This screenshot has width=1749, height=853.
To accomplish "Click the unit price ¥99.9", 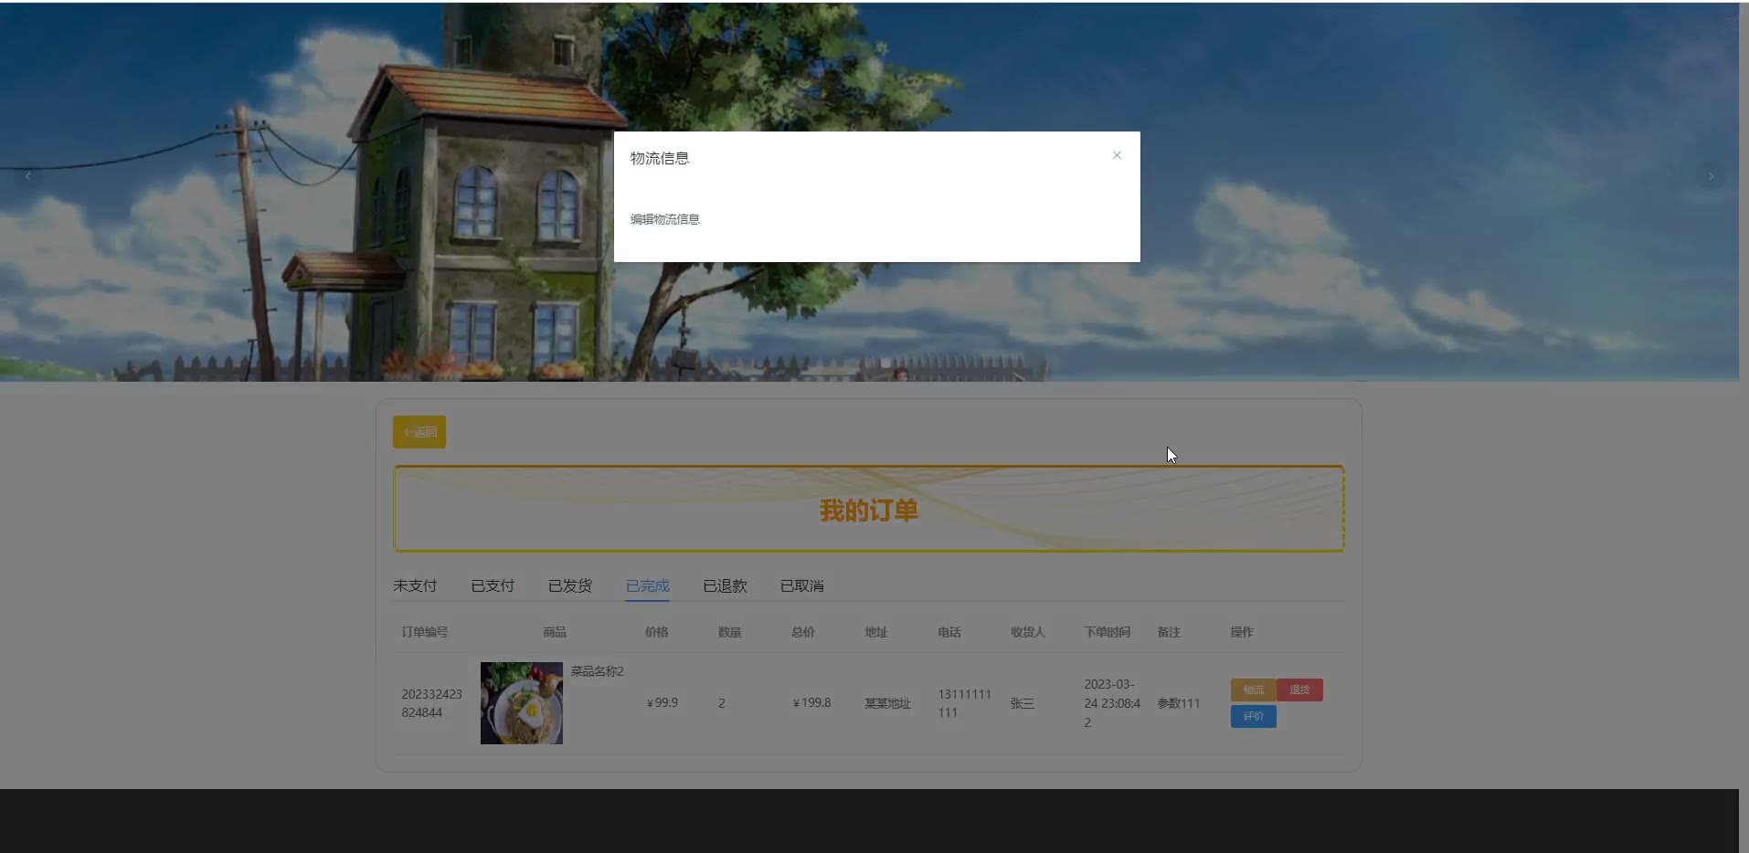I will click(662, 703).
